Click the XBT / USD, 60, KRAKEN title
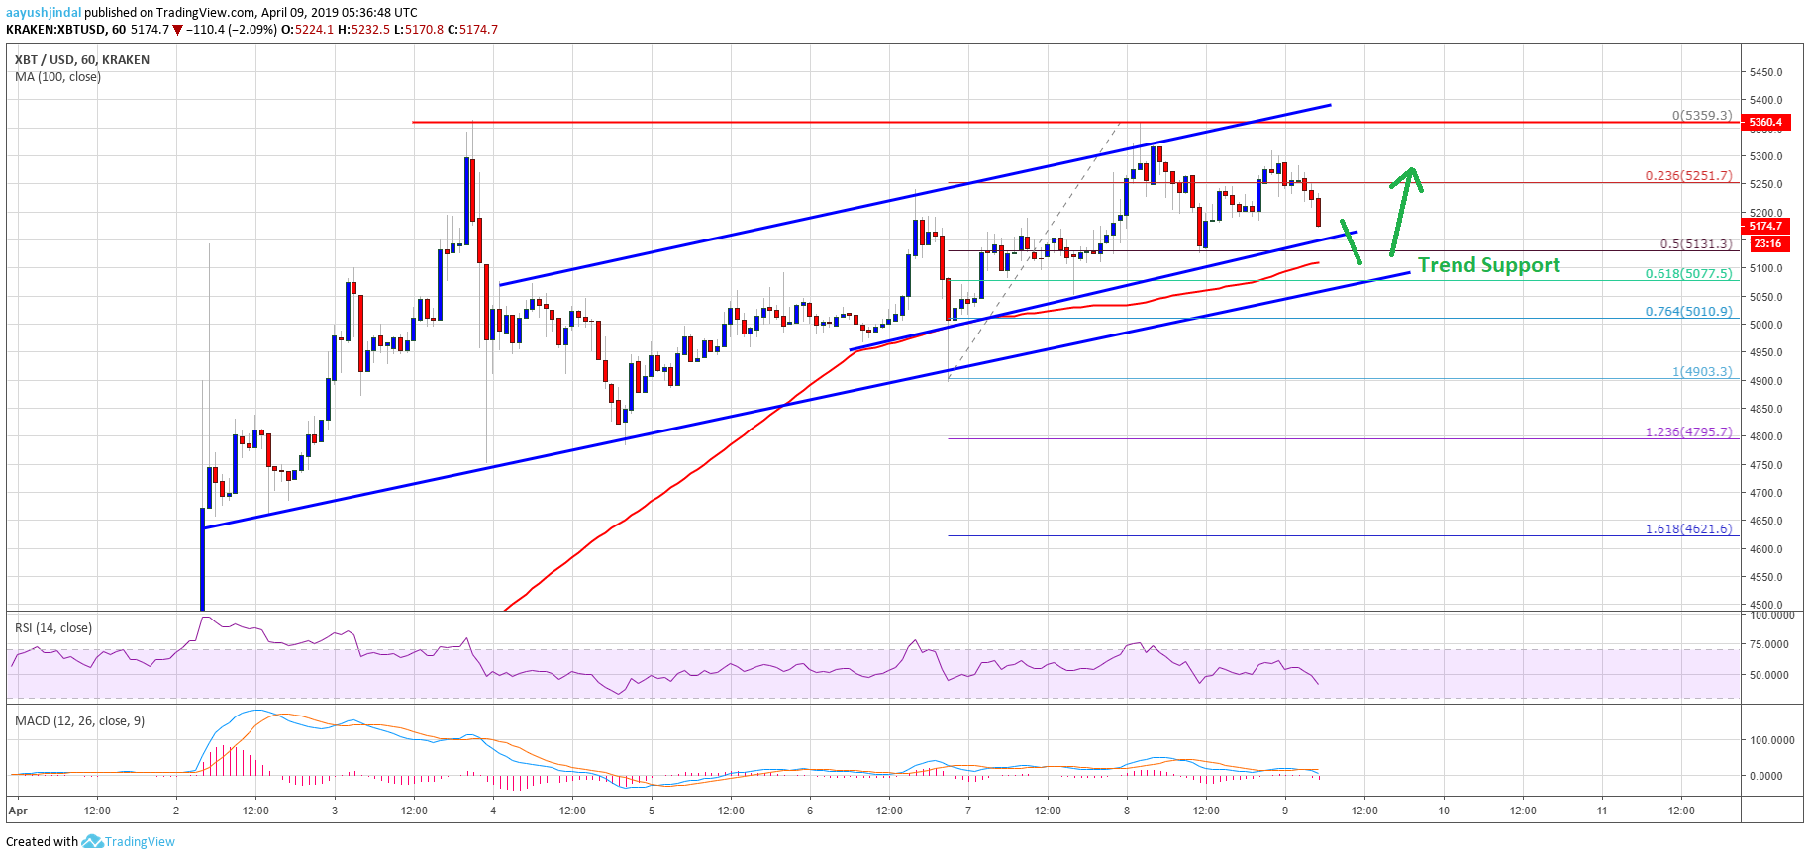Screen dimensions: 1810x859 click(x=82, y=60)
